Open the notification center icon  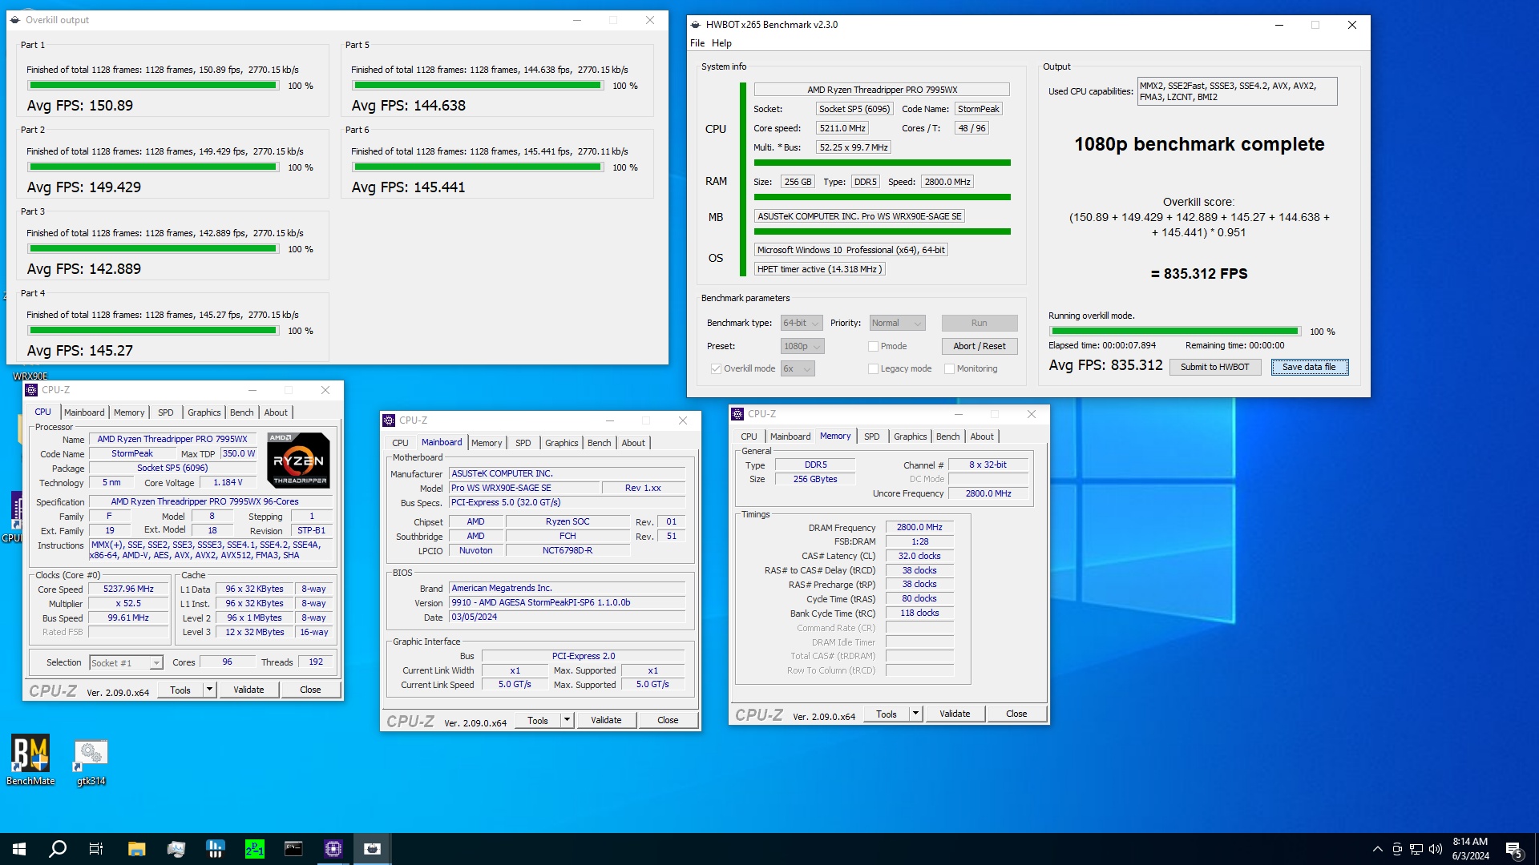pyautogui.click(x=1514, y=850)
